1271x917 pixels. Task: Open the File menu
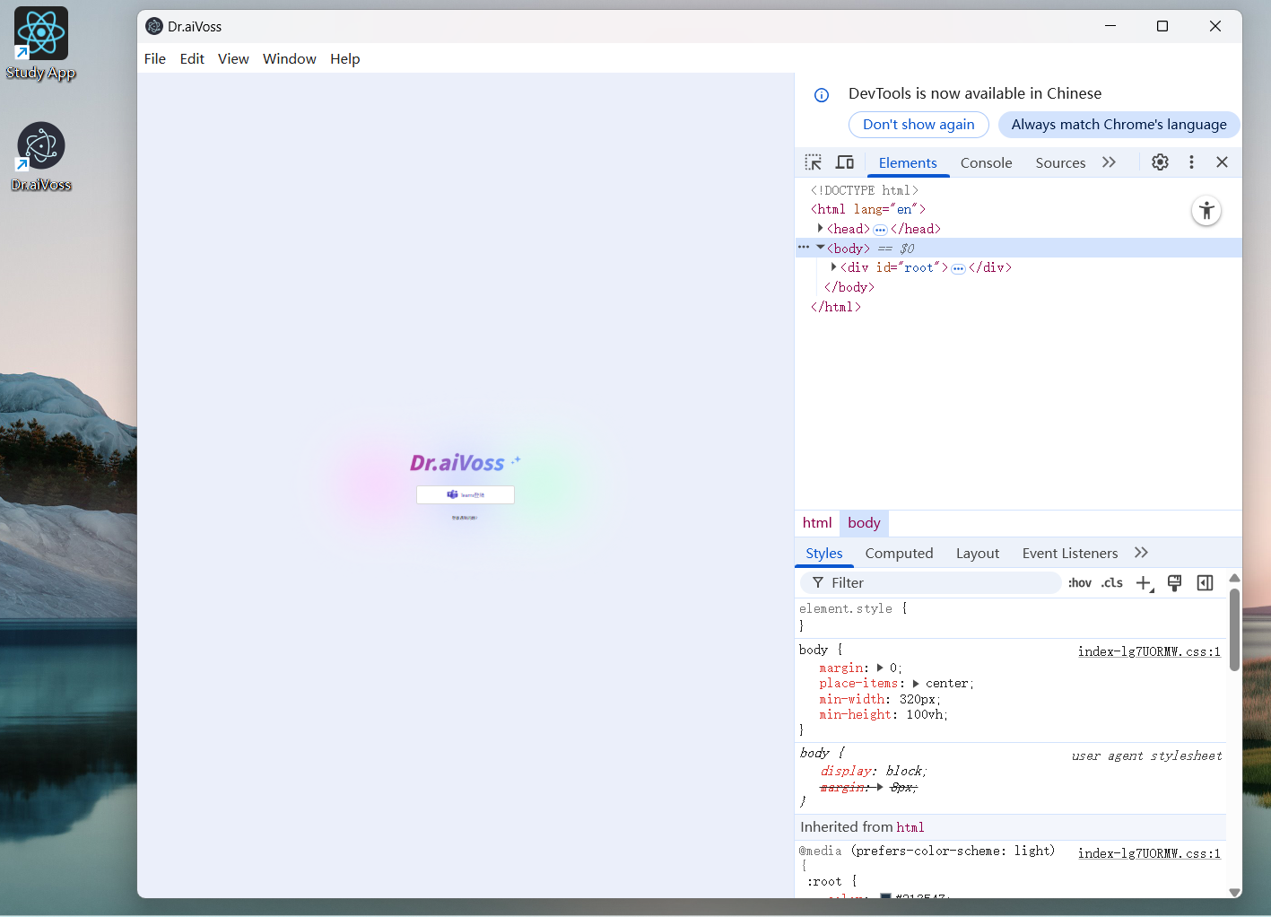155,58
